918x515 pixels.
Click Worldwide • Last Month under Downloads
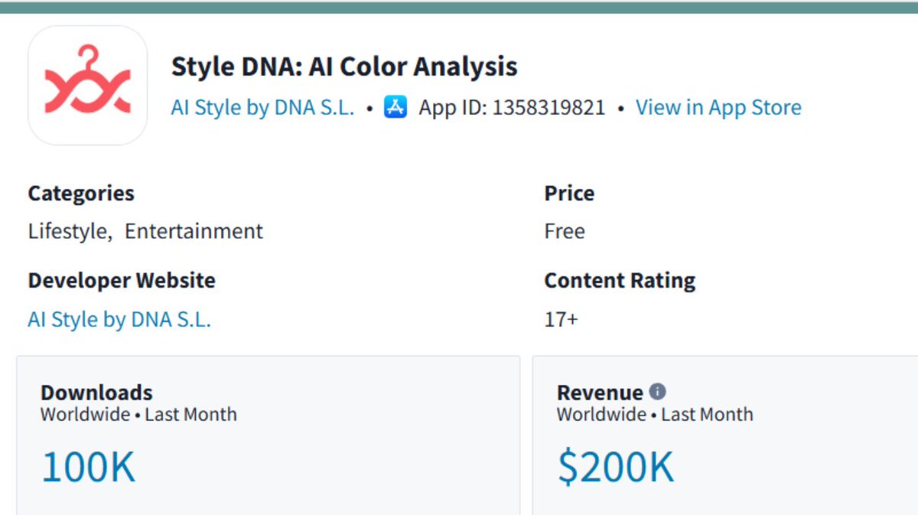(x=138, y=415)
